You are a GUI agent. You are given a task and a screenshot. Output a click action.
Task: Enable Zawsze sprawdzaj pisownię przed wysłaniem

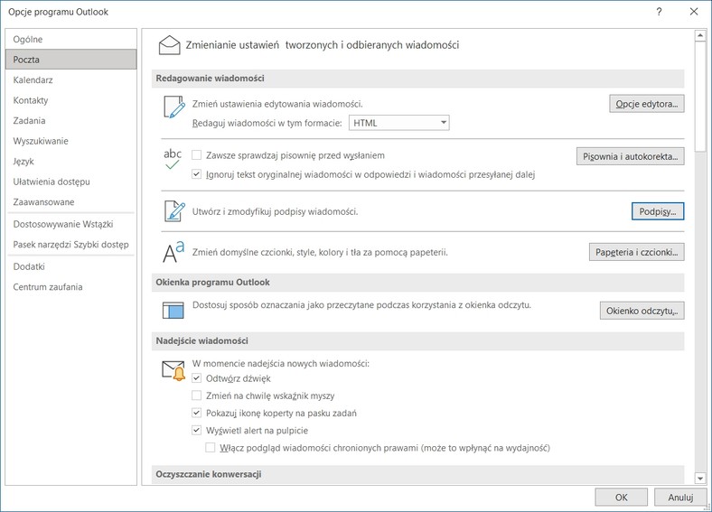197,155
